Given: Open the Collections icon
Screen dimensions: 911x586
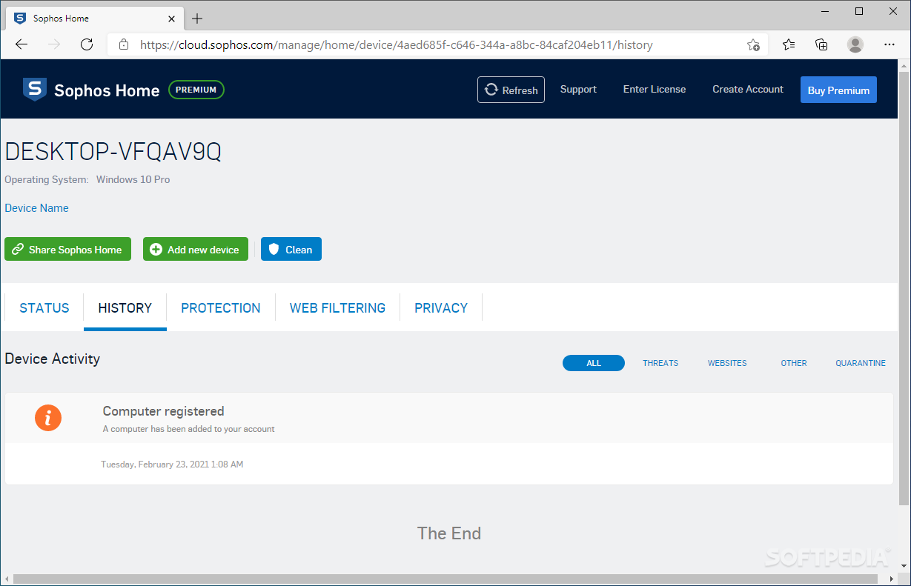Looking at the screenshot, I should [821, 44].
